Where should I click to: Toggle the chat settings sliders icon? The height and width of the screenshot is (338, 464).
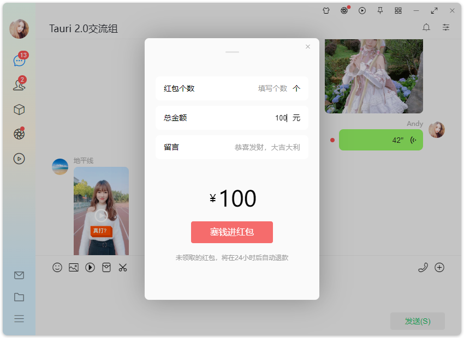(445, 27)
